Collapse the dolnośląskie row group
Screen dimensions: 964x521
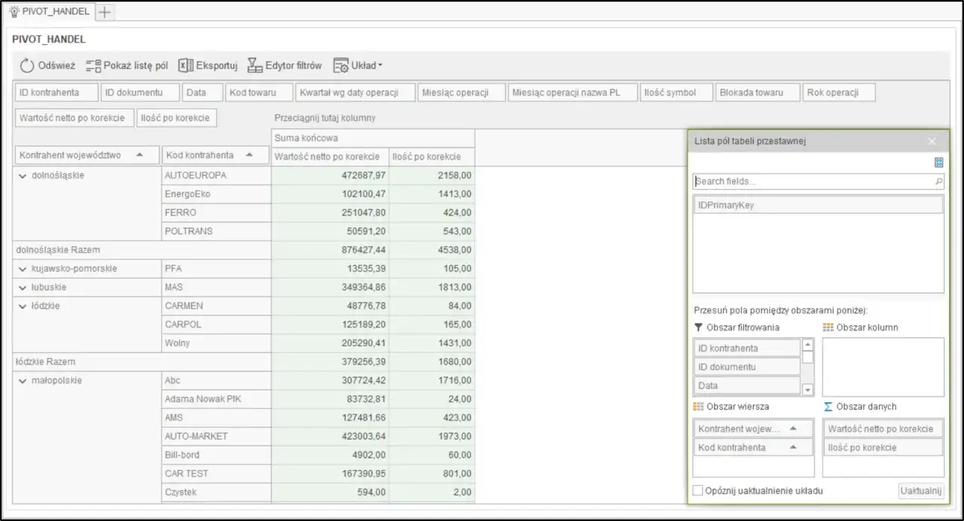tap(23, 175)
